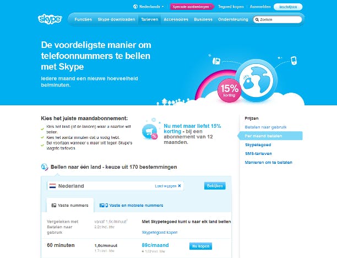
Task: Click the Bekijken button
Action: point(215,186)
